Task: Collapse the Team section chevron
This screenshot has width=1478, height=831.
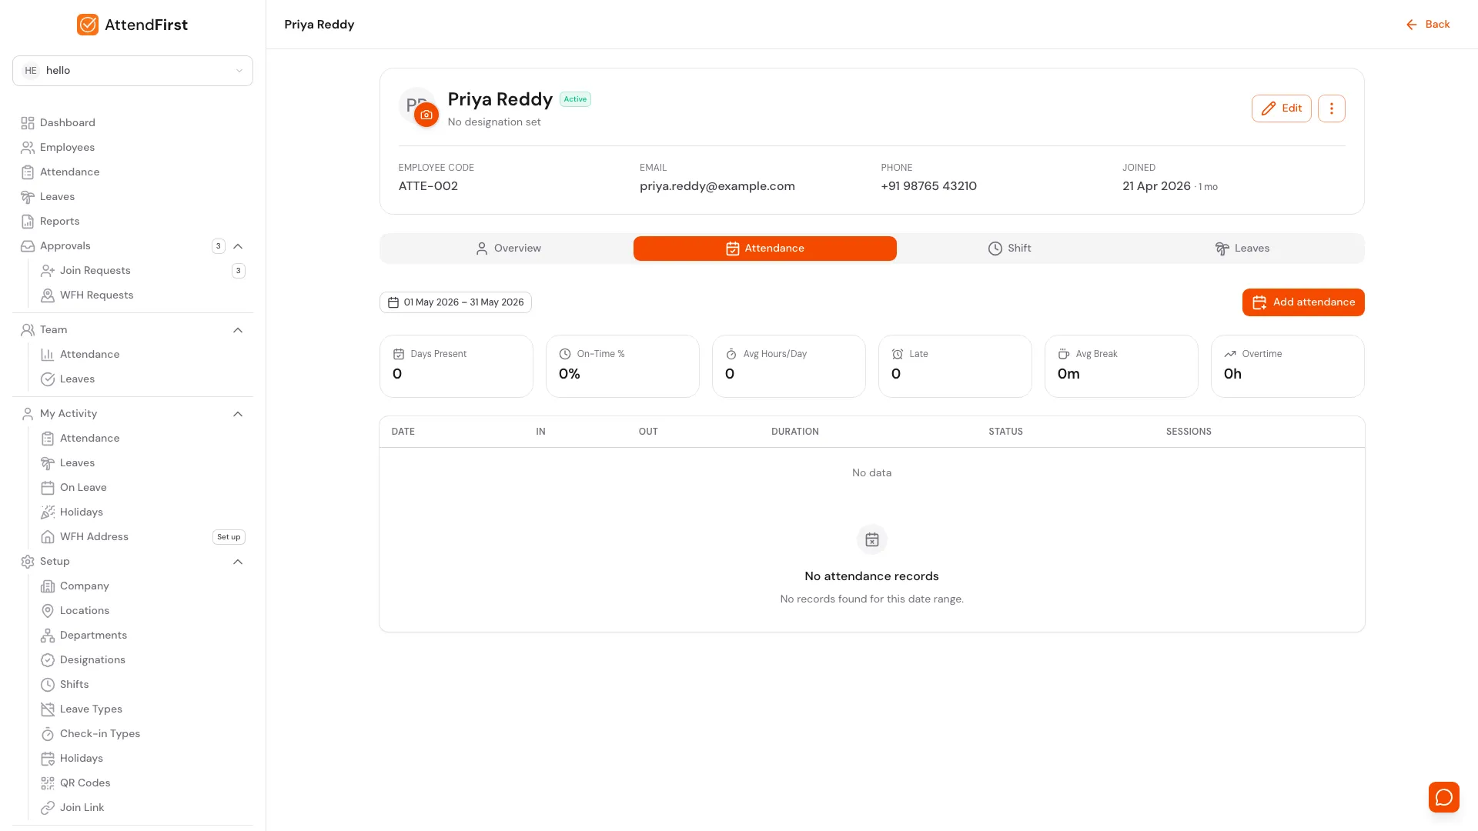Action: (238, 330)
